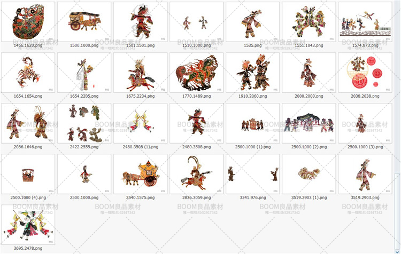The image size is (401, 254).
Task: Click the file name 3519.2903 (1).png
Action: pyautogui.click(x=309, y=197)
